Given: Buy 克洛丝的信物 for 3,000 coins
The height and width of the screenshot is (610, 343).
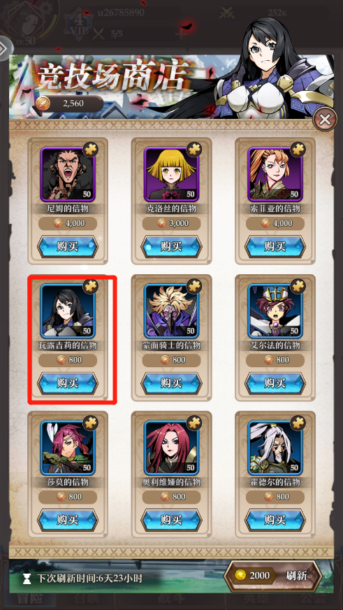Looking at the screenshot, I should 171,247.
